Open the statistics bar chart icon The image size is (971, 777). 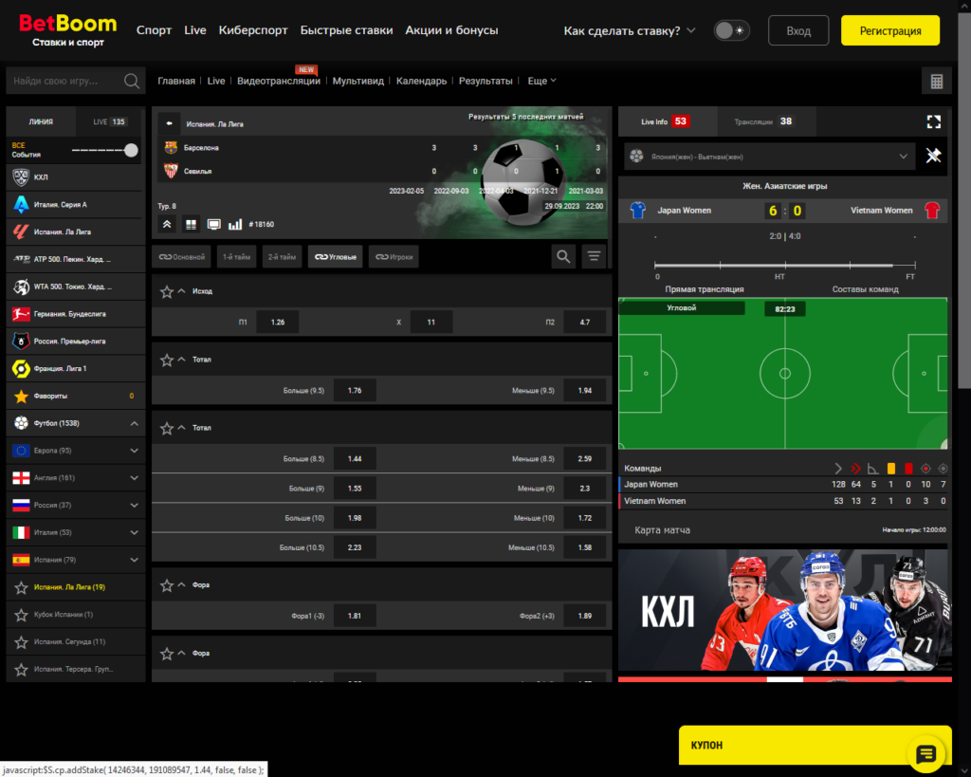click(x=235, y=224)
